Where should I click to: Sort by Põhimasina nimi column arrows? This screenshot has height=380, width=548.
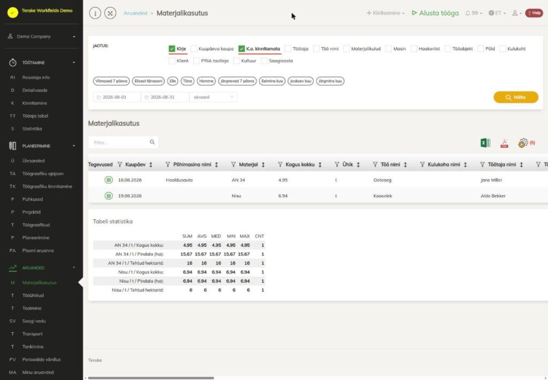coord(216,164)
